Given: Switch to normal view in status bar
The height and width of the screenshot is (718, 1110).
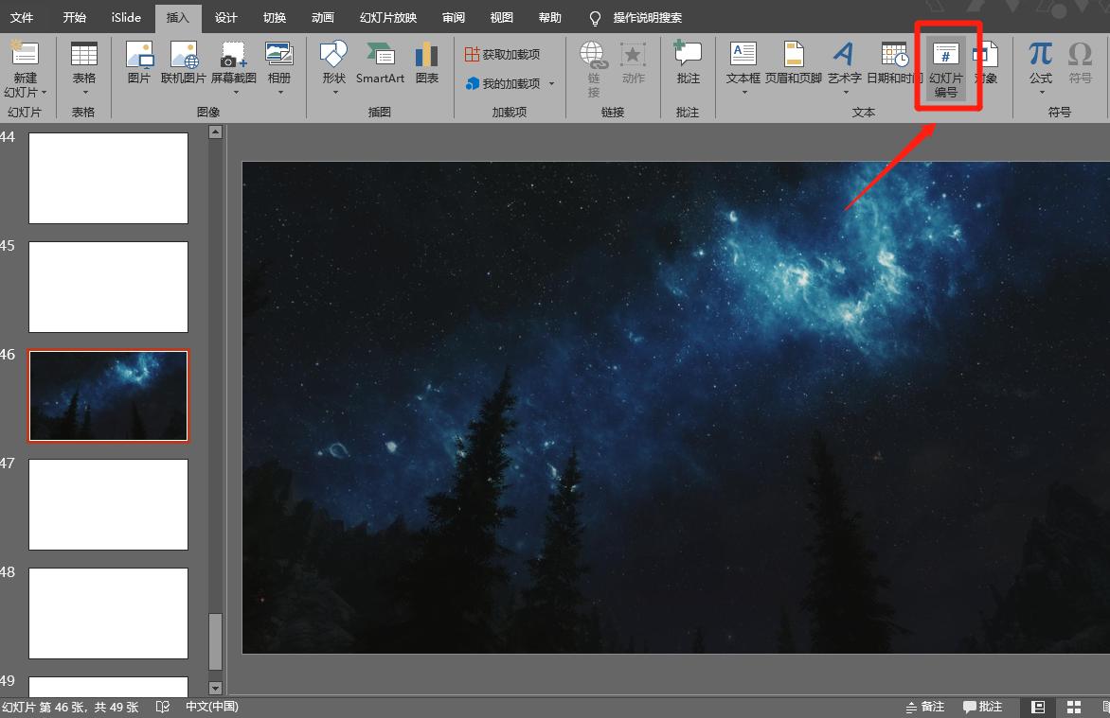Looking at the screenshot, I should (x=1038, y=707).
